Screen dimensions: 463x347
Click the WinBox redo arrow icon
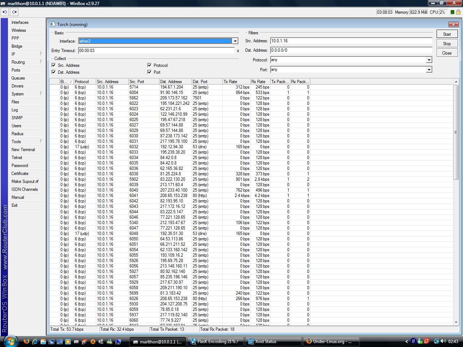(x=14, y=12)
